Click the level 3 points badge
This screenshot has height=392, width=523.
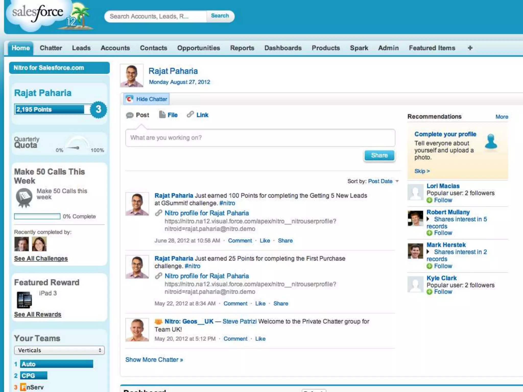pos(98,110)
